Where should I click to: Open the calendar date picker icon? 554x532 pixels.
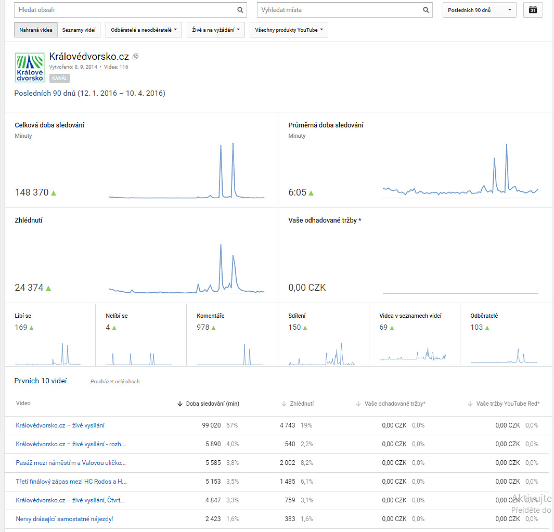(533, 10)
